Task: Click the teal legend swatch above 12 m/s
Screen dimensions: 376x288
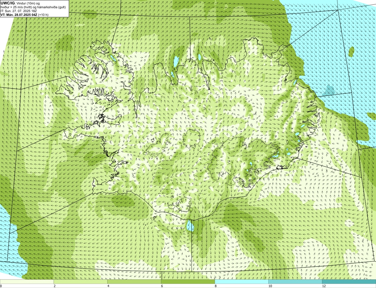Action: coord(349,282)
